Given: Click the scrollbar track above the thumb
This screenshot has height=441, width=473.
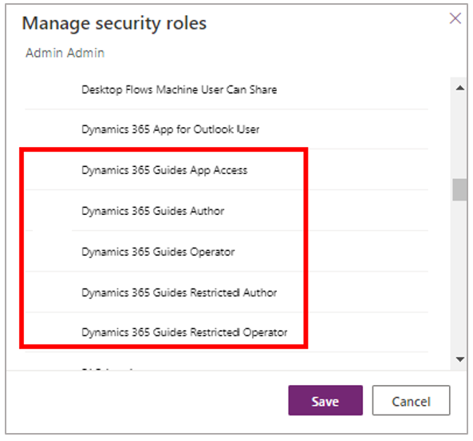Looking at the screenshot, I should tap(459, 136).
